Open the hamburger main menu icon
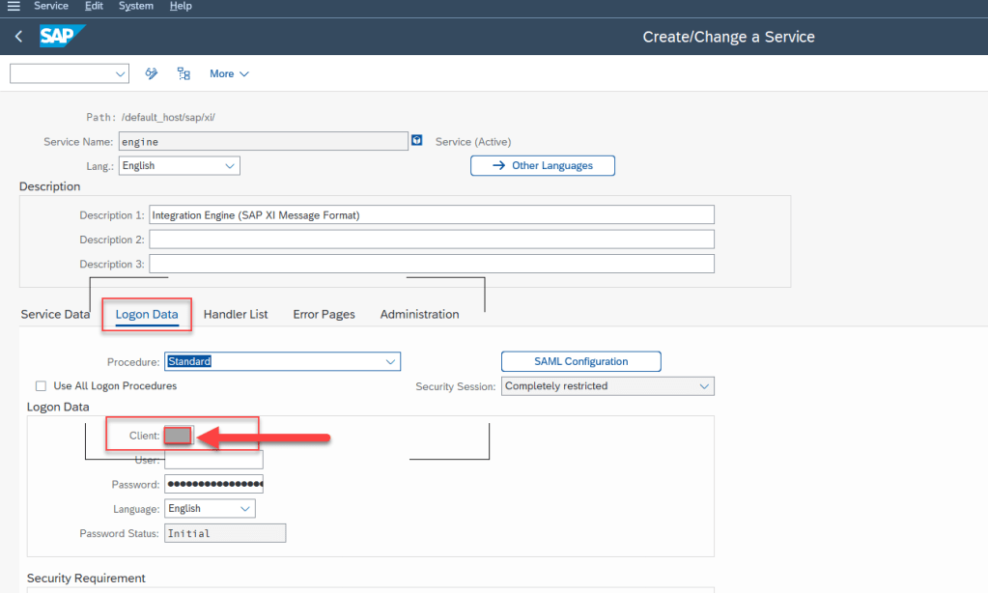The image size is (988, 593). point(14,6)
